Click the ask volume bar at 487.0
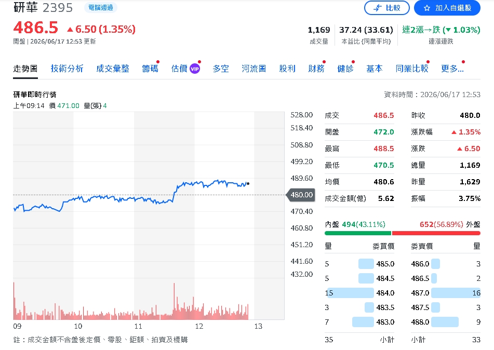The image size is (494, 350). (x=456, y=293)
